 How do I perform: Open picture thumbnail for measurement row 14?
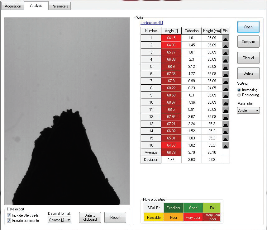pyautogui.click(x=226, y=131)
